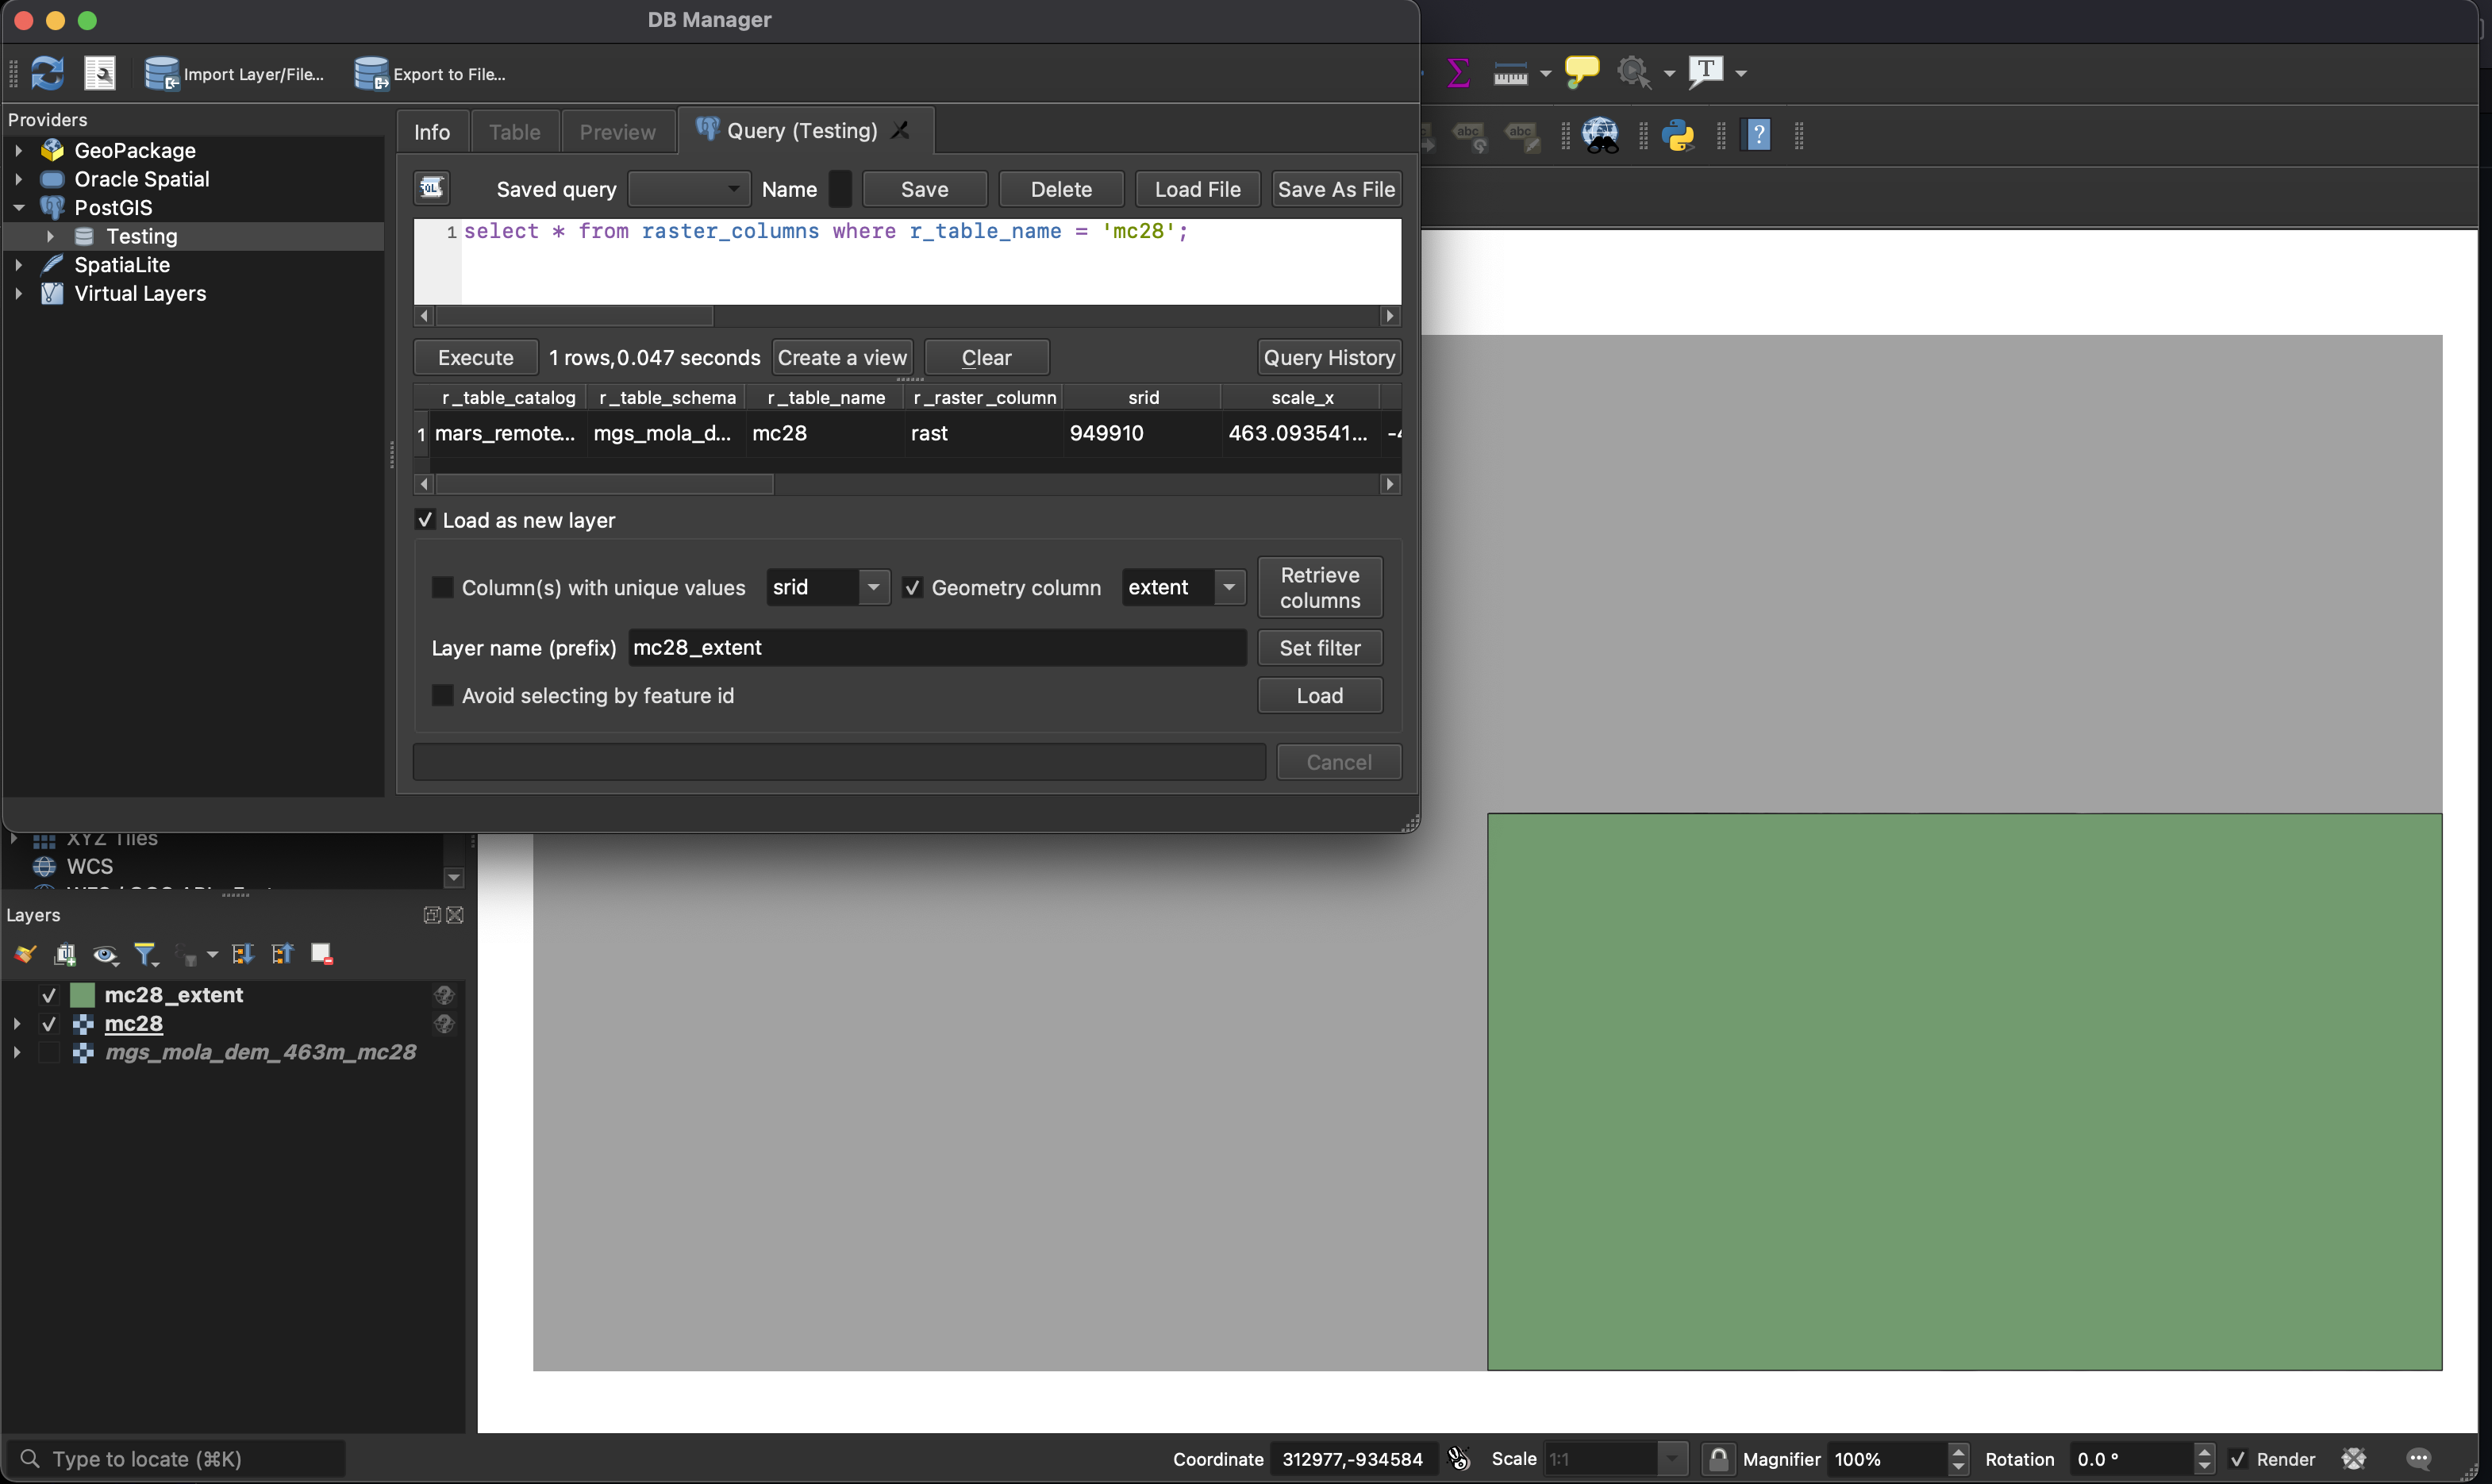Screen dimensions: 2492x1484
Task: Show the mgs_mola_dem_463m_mc28 layer
Action: 48,1052
